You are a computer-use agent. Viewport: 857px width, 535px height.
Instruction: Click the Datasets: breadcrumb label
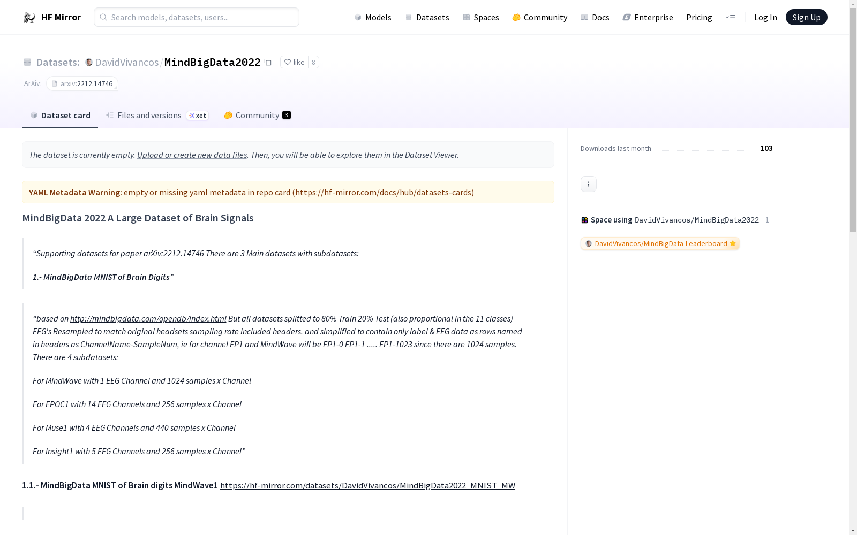coord(58,62)
